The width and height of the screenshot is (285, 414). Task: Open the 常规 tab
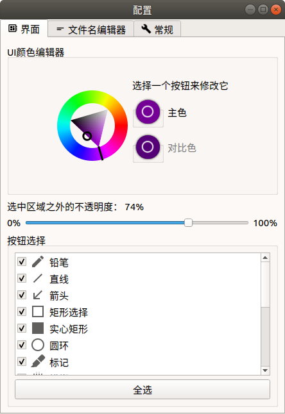point(157,29)
